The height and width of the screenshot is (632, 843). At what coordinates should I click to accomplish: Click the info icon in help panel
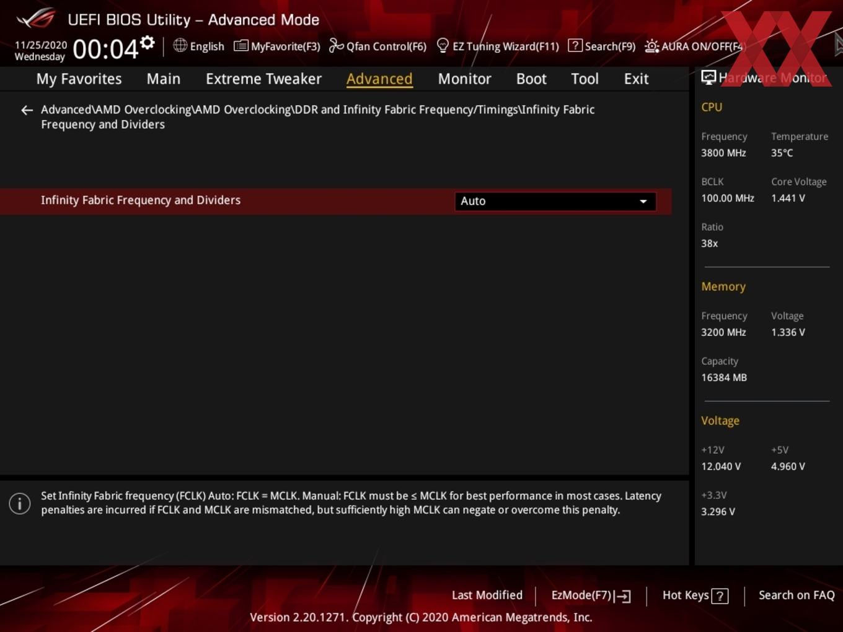(x=20, y=503)
